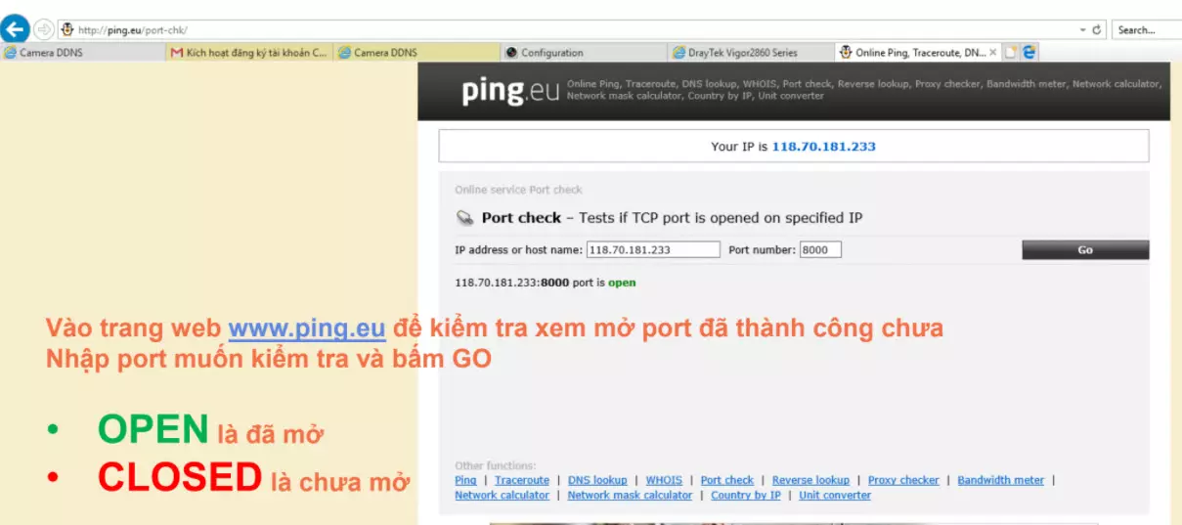1182x525 pixels.
Task: Open the Proxy checker link
Action: click(903, 480)
